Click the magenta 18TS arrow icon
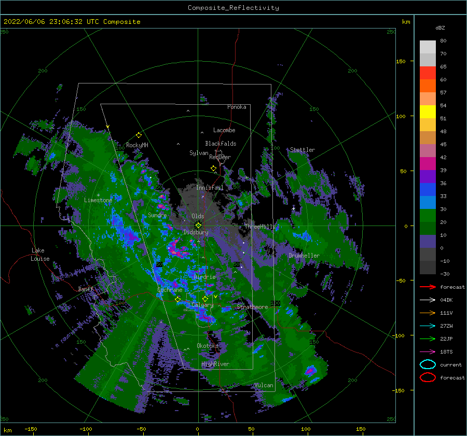467x436 pixels. coord(428,352)
